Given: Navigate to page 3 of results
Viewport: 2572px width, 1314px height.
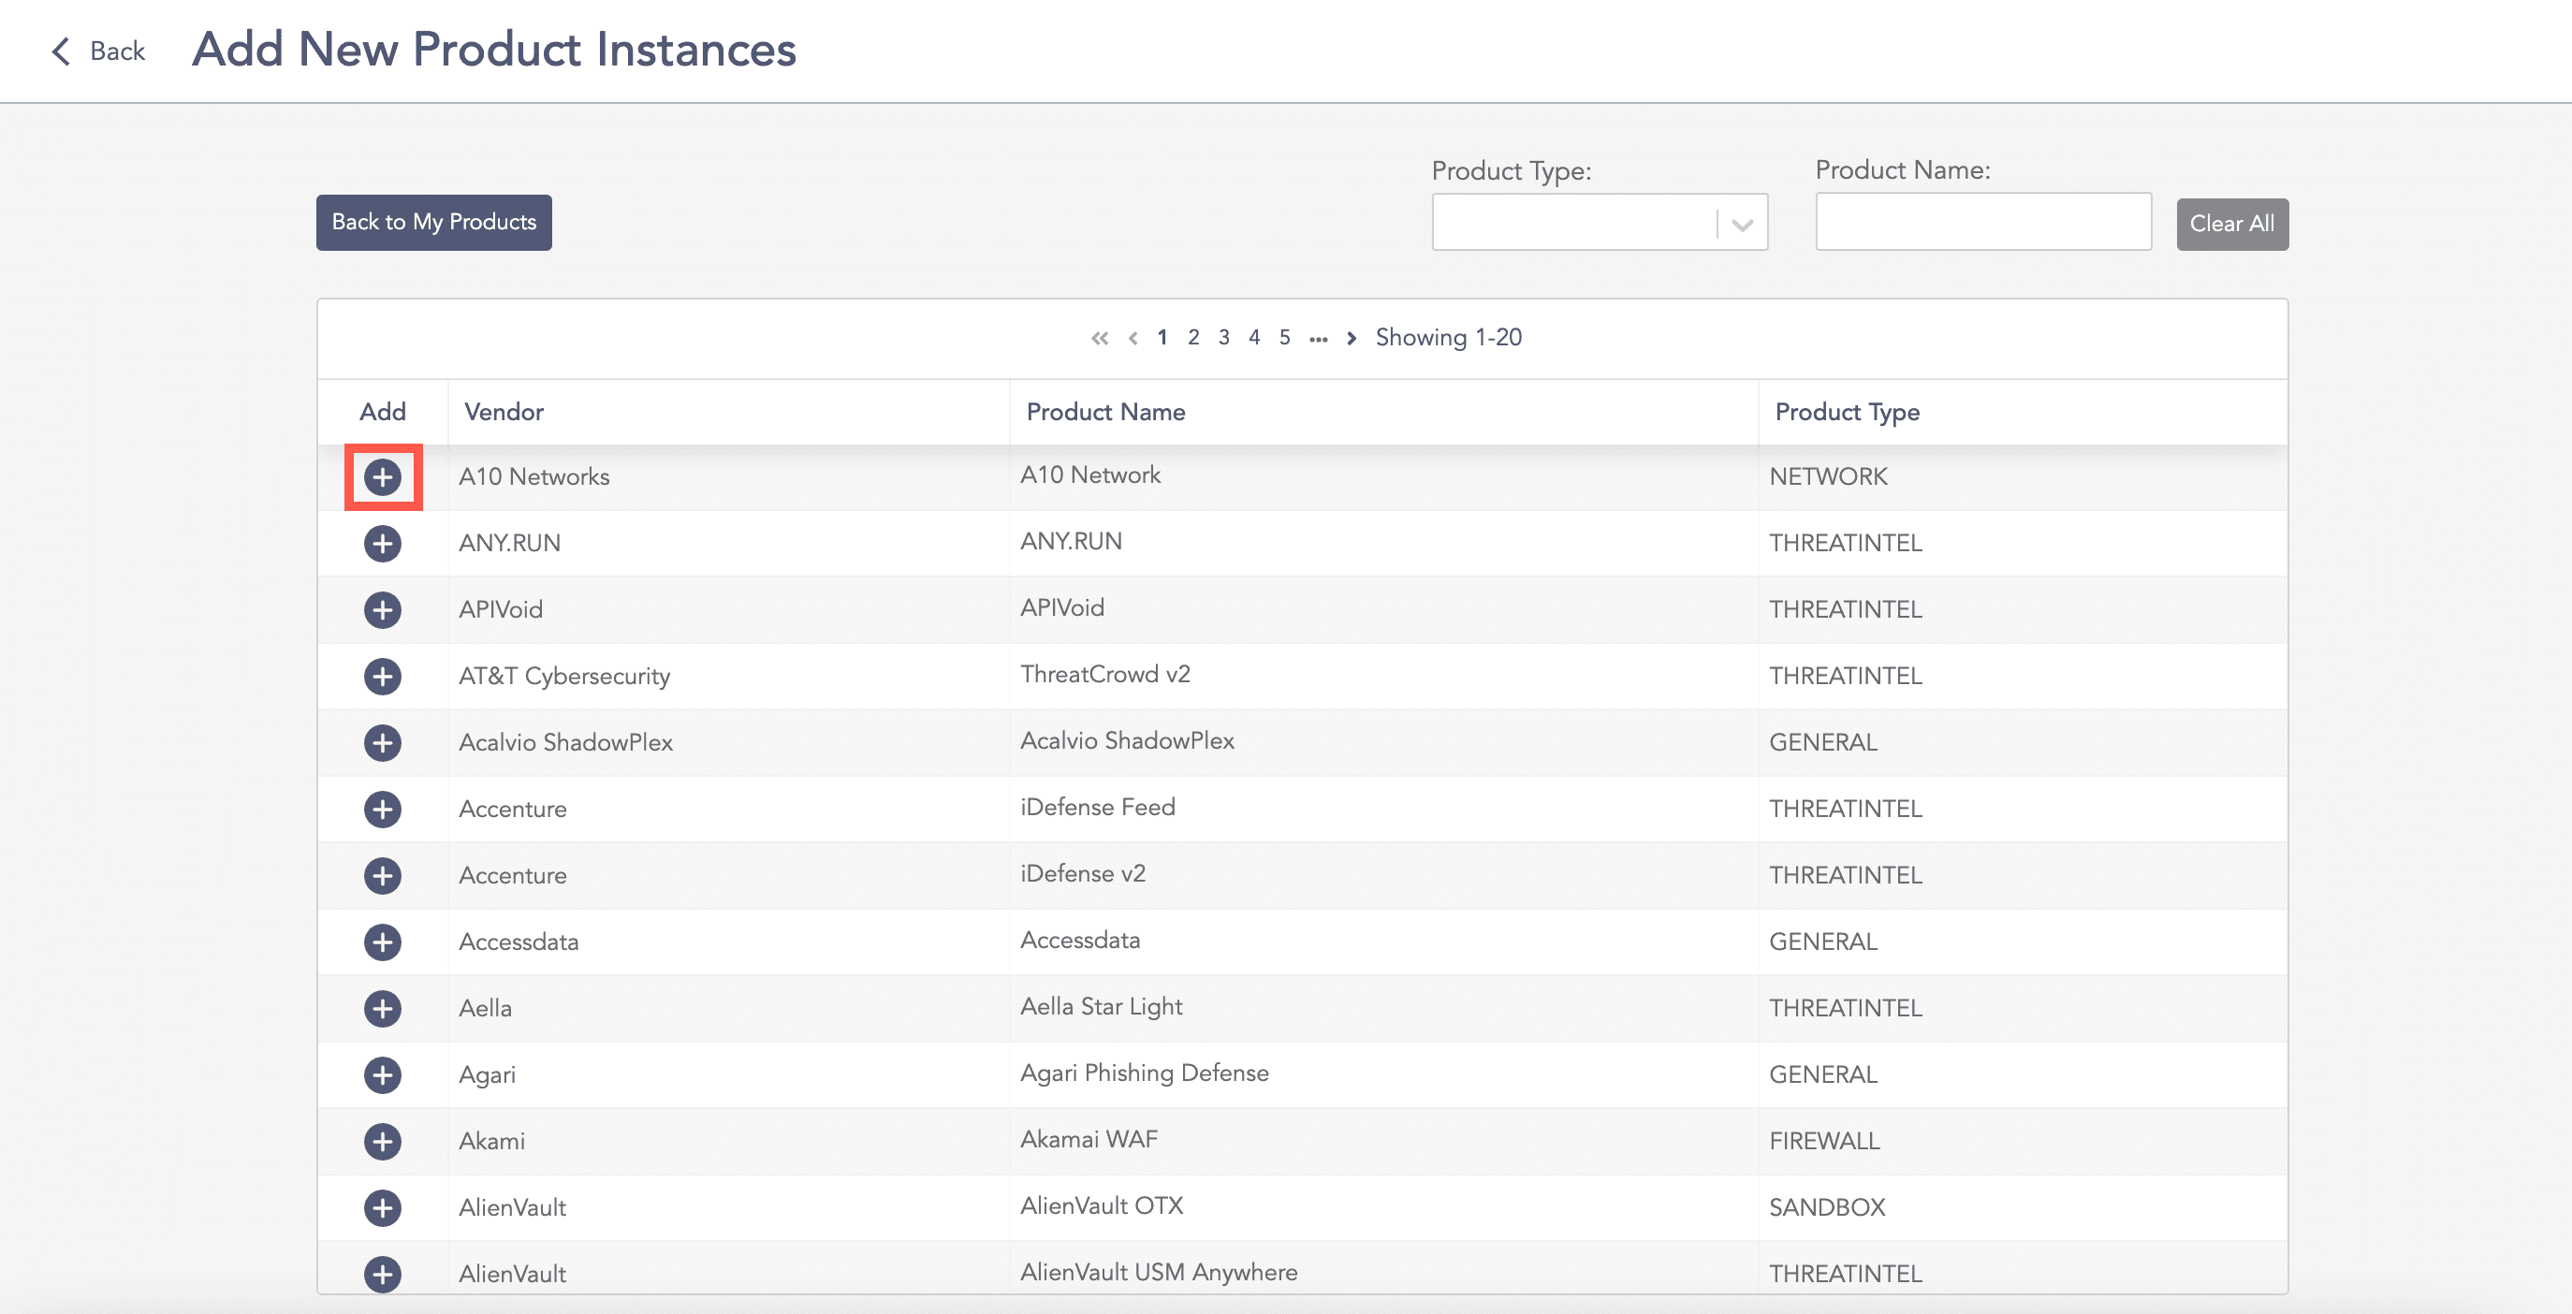Looking at the screenshot, I should 1223,338.
